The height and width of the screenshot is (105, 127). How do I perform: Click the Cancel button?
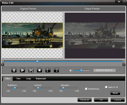[x=118, y=100]
